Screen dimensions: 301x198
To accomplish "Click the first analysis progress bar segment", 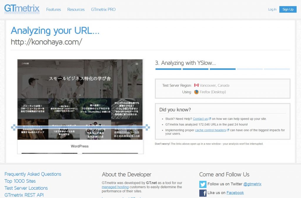I will pyautogui.click(x=168, y=69).
